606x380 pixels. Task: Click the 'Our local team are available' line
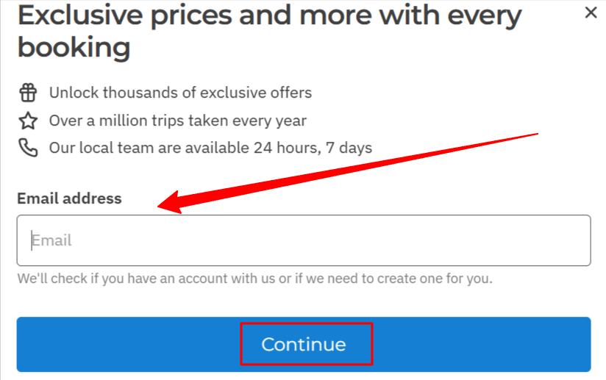(x=210, y=148)
